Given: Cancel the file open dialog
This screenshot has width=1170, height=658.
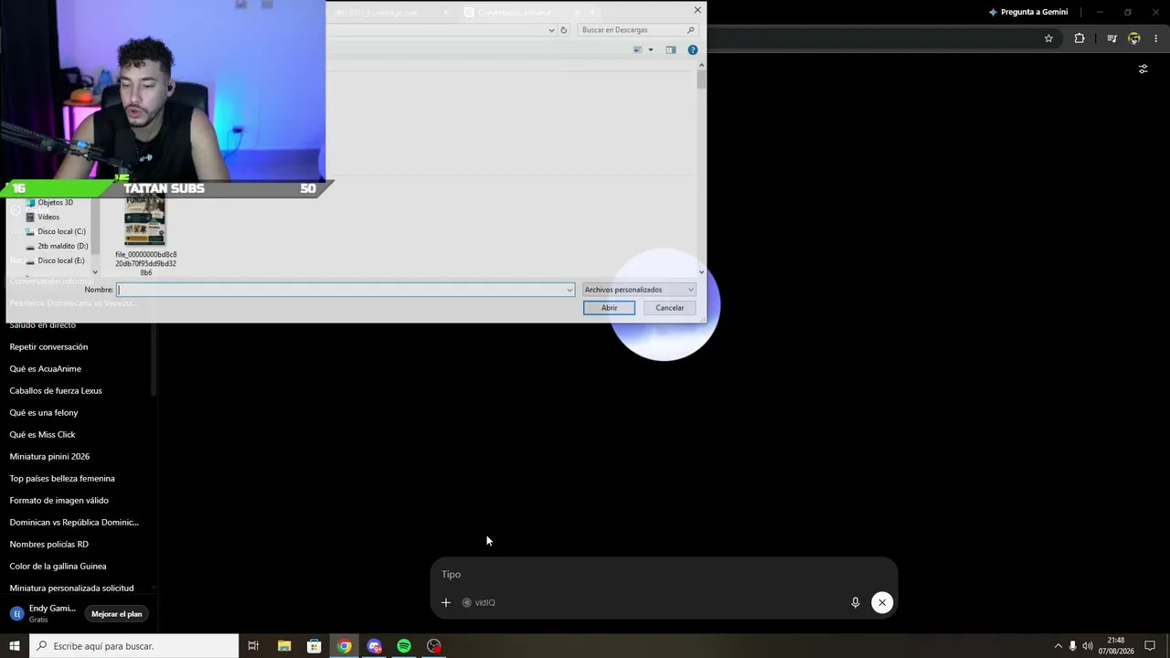Looking at the screenshot, I should tap(669, 308).
